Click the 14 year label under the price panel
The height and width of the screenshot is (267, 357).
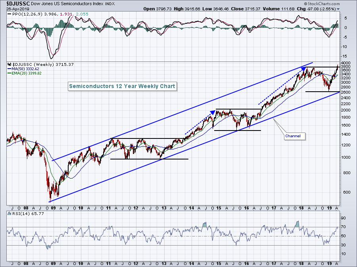click(192, 208)
